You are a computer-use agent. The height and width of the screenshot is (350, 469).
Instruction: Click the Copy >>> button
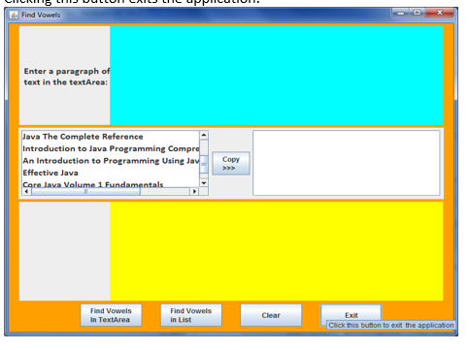point(231,164)
